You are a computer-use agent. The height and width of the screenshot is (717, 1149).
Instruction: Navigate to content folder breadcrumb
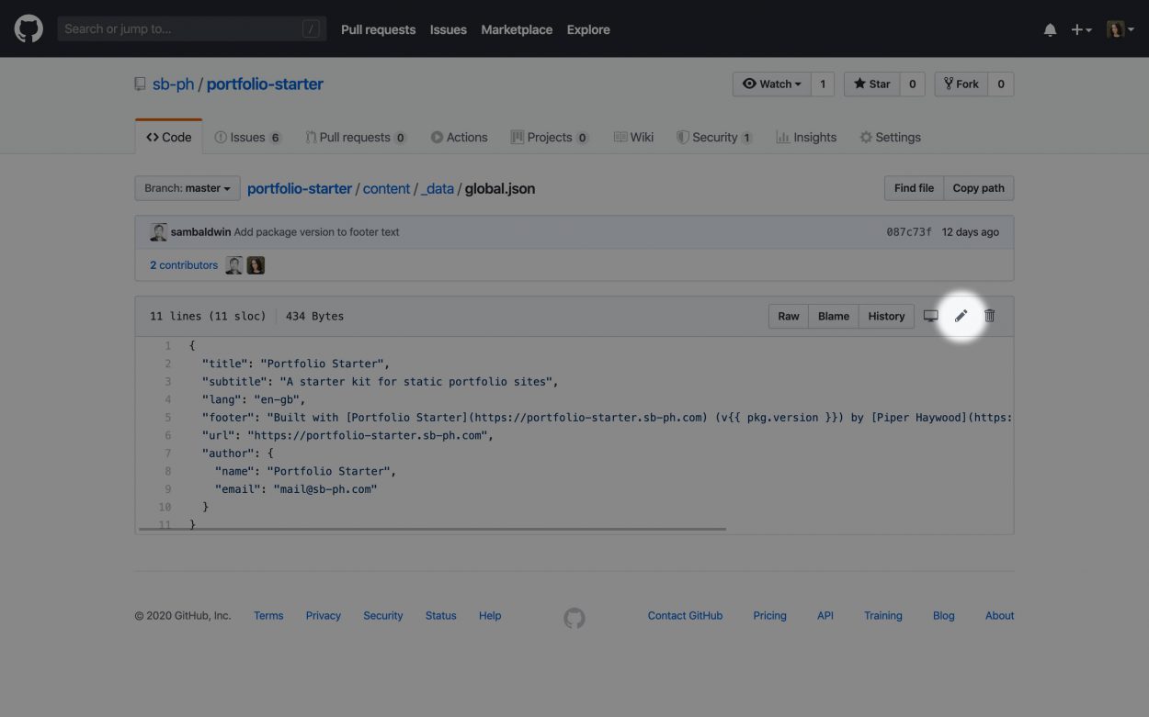click(386, 188)
